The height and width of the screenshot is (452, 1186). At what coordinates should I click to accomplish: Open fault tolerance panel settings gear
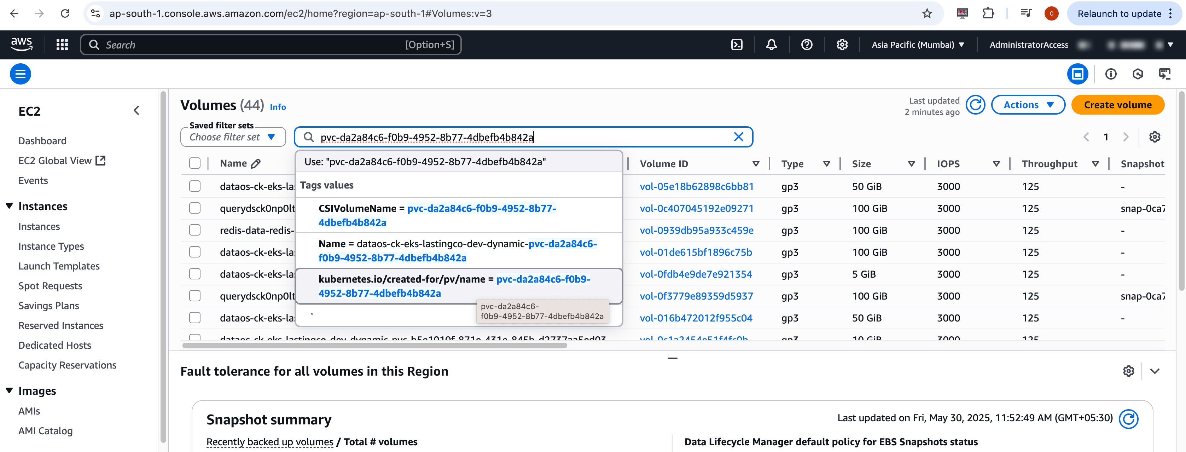pyautogui.click(x=1128, y=371)
